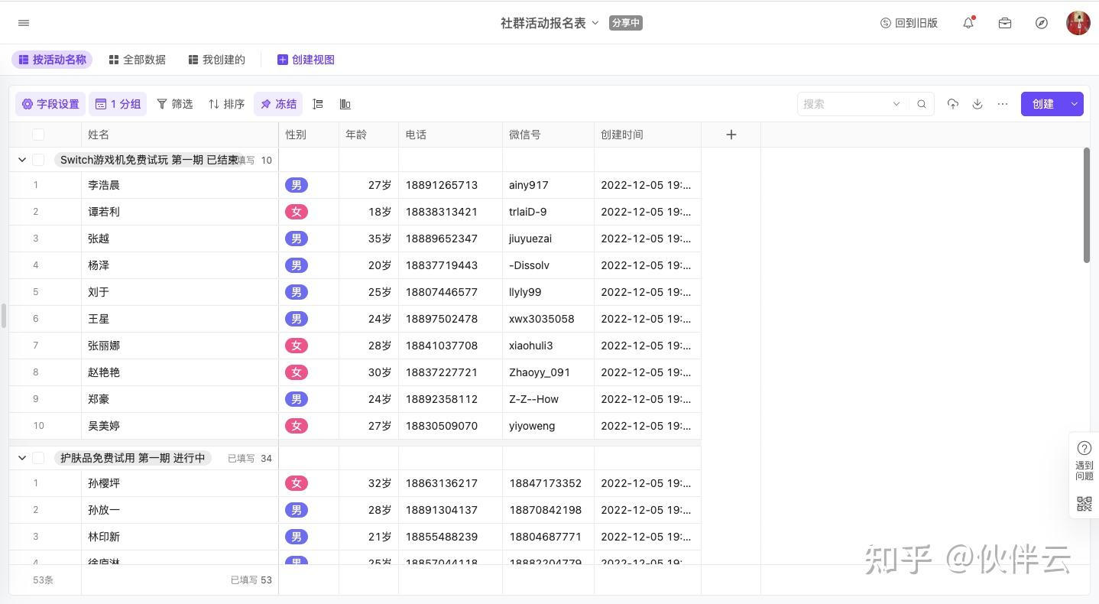
Task: Select the name cell 张丽娜
Action: pos(180,346)
